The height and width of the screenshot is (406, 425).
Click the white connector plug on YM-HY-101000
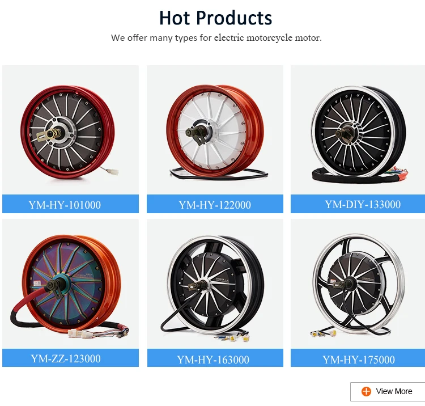(x=113, y=172)
